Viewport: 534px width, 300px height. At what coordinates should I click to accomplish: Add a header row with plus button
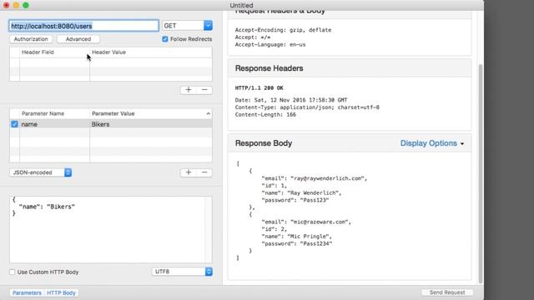click(189, 90)
